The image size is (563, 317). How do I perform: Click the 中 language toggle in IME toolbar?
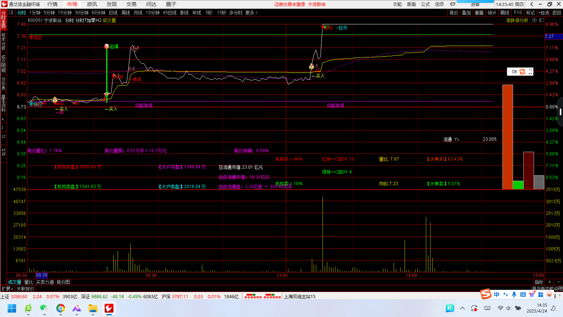tap(496, 294)
